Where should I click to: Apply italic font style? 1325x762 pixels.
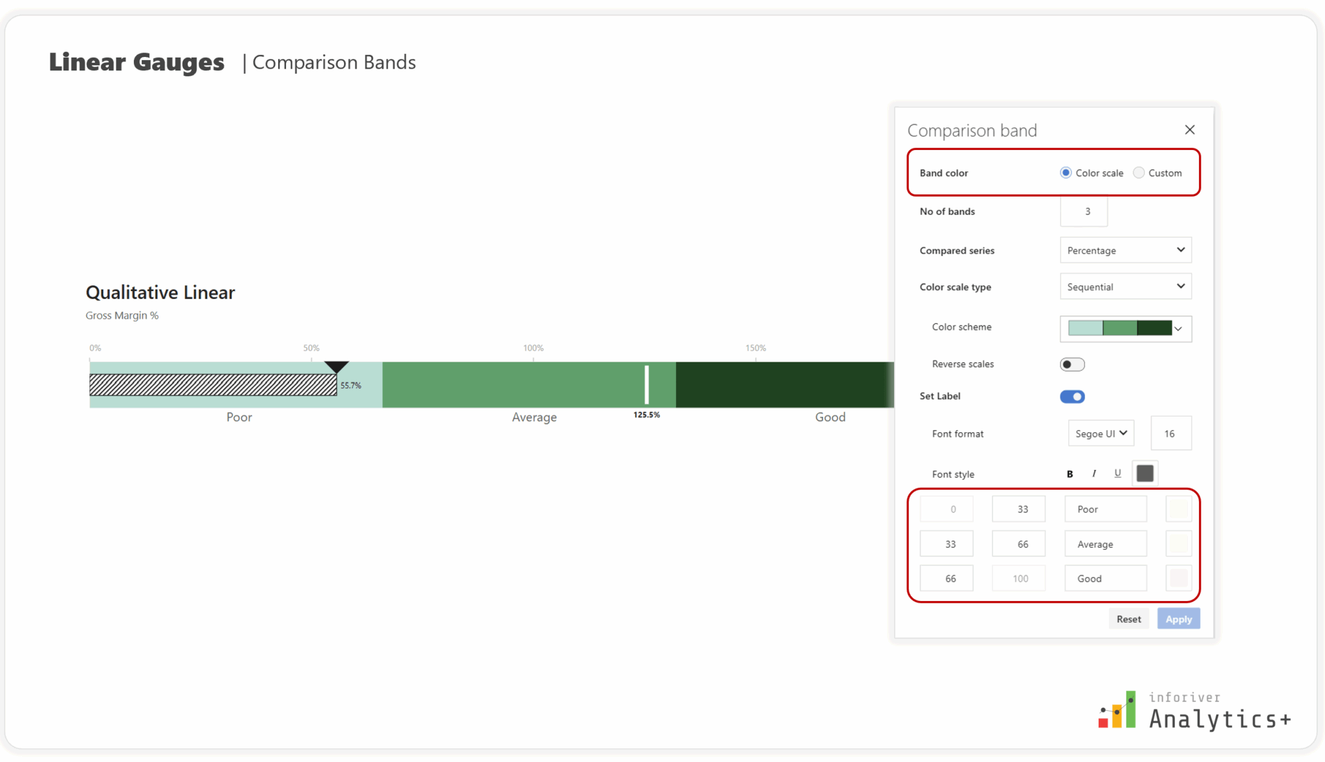pos(1093,474)
